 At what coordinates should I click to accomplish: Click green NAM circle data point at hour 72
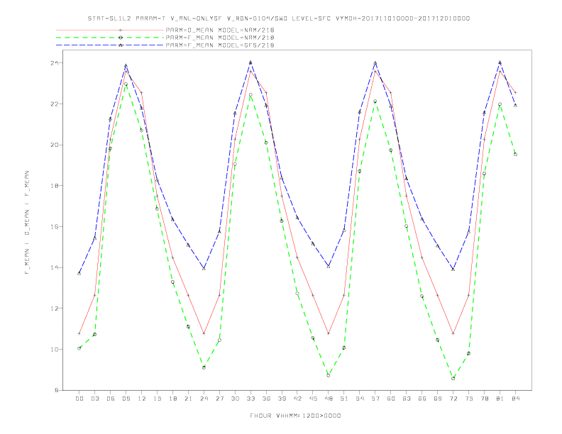(x=453, y=378)
